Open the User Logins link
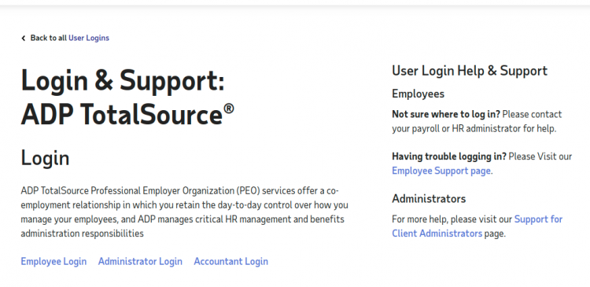Viewport: 590px width, 287px height. (x=89, y=38)
